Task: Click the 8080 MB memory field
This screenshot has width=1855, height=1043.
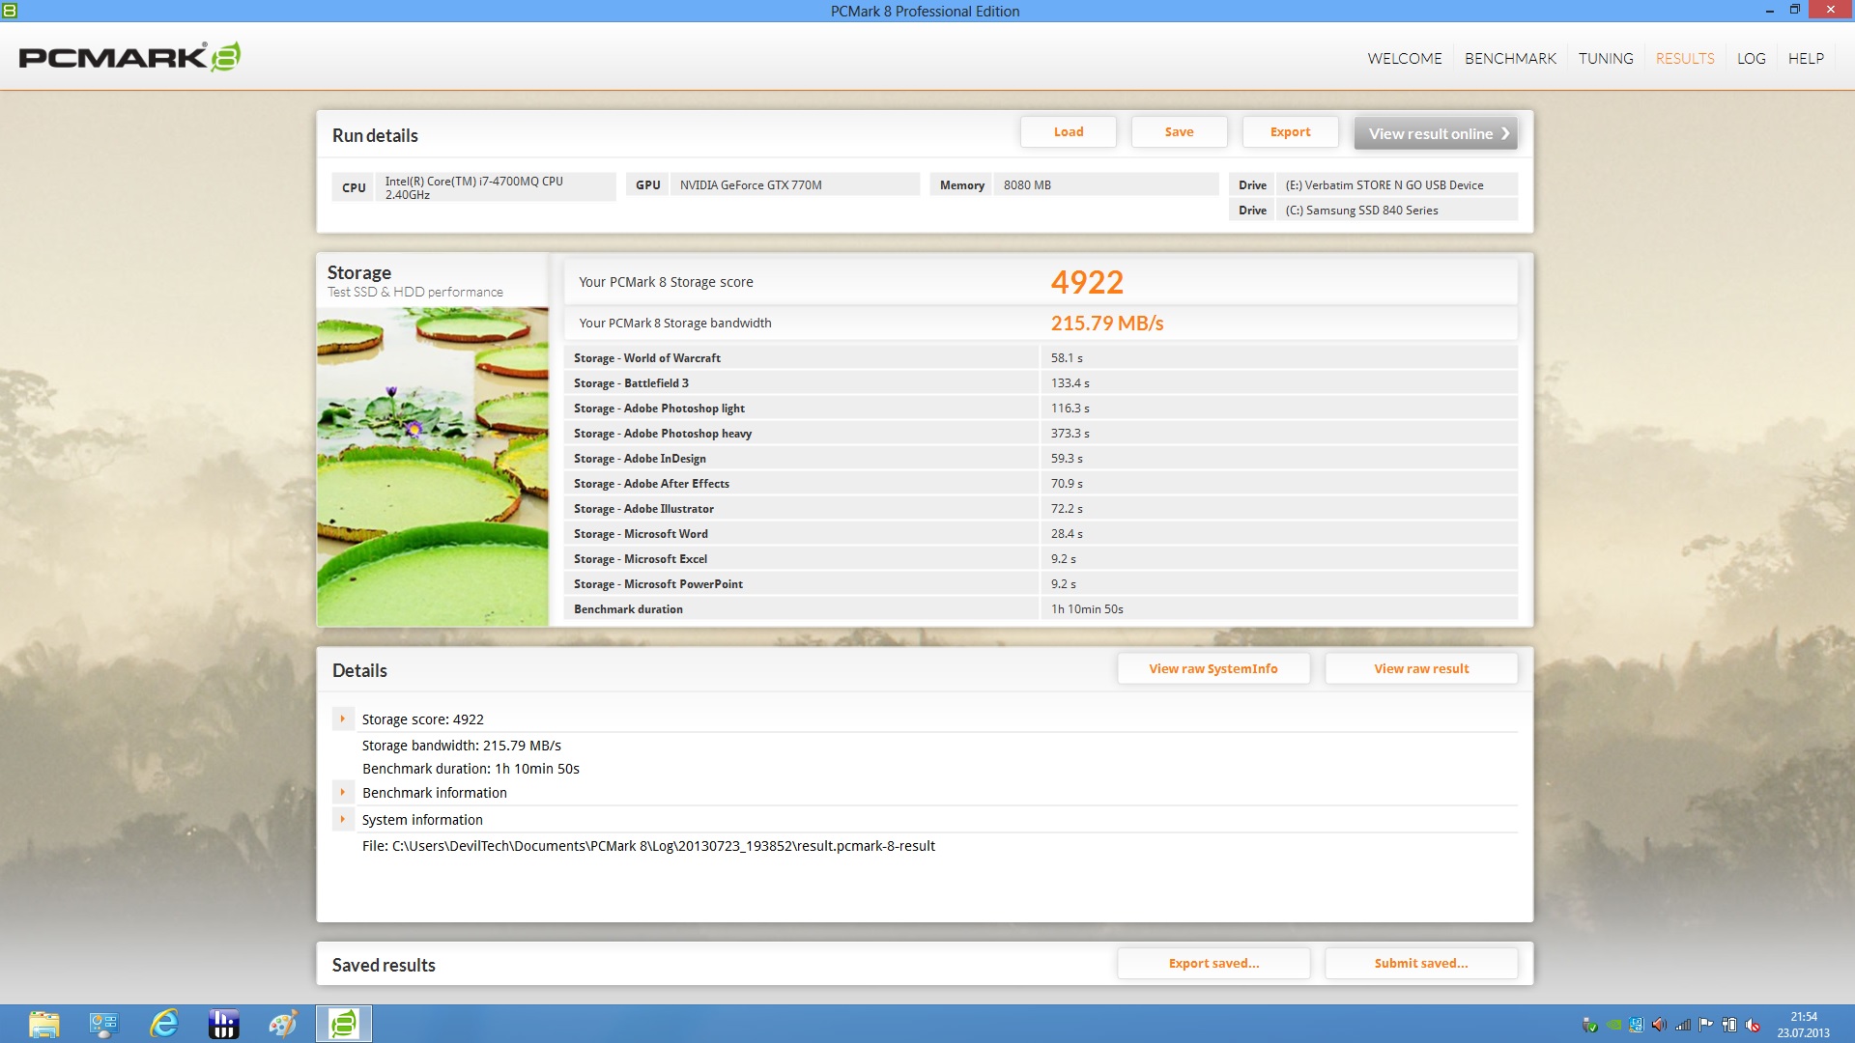Action: tap(1106, 185)
